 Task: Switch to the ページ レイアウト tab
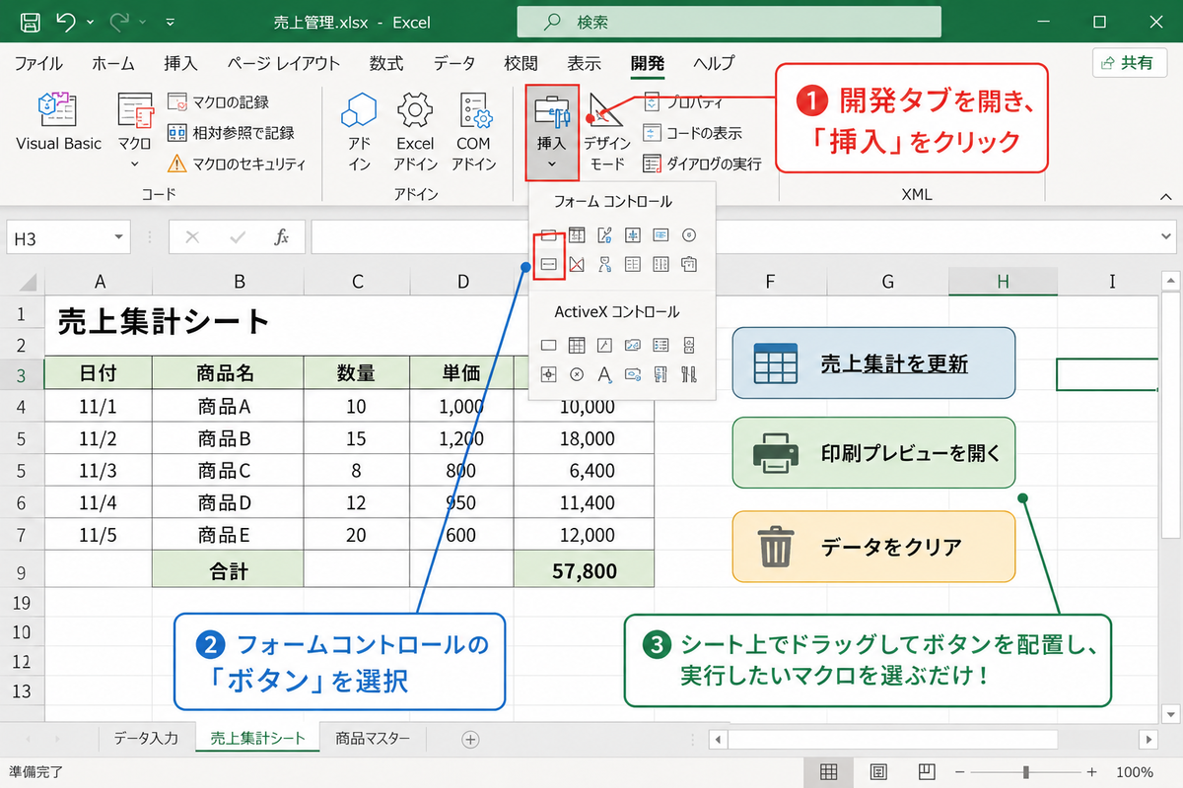point(283,63)
